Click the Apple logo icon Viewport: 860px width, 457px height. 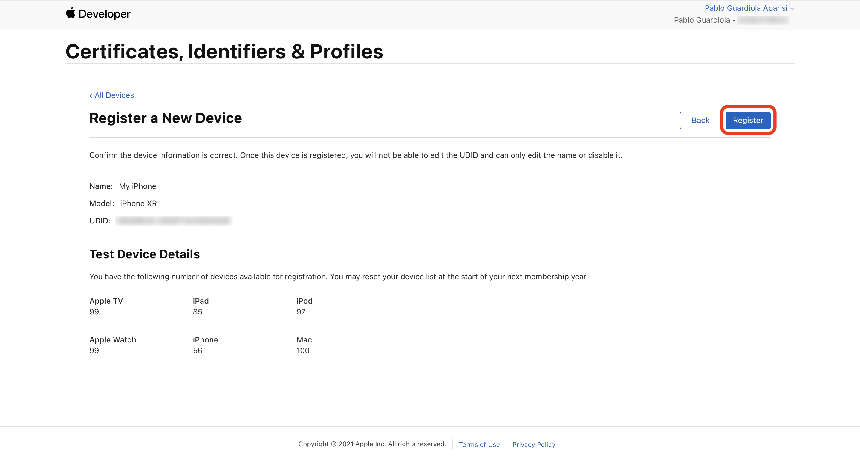click(x=71, y=13)
